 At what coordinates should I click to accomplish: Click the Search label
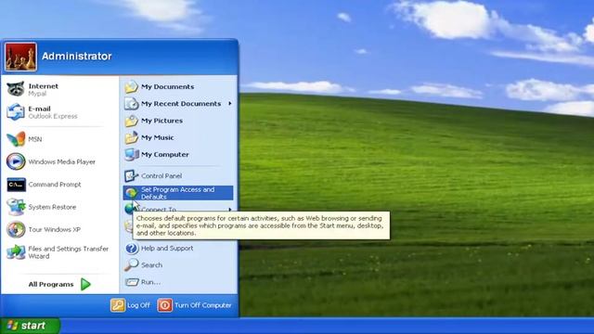coord(151,265)
